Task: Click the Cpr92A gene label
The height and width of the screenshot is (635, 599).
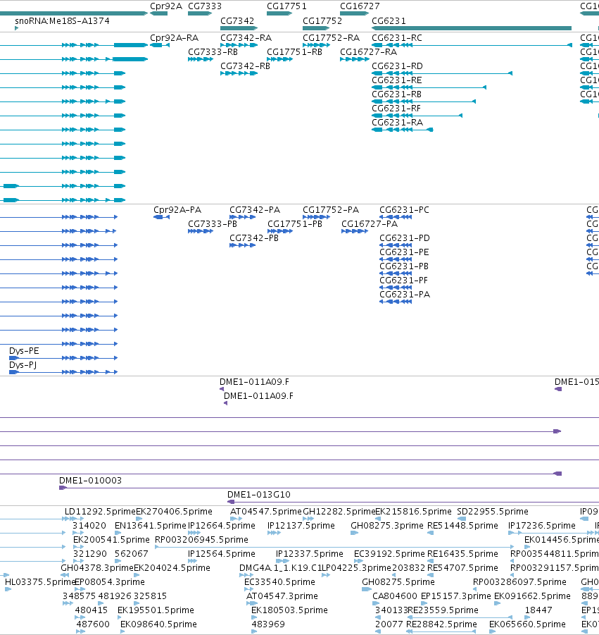Action: click(x=166, y=6)
